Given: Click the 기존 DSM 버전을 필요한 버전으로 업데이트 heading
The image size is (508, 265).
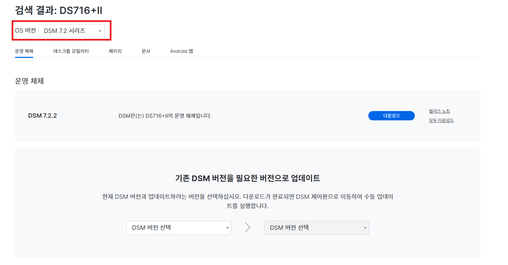Looking at the screenshot, I should tap(248, 178).
